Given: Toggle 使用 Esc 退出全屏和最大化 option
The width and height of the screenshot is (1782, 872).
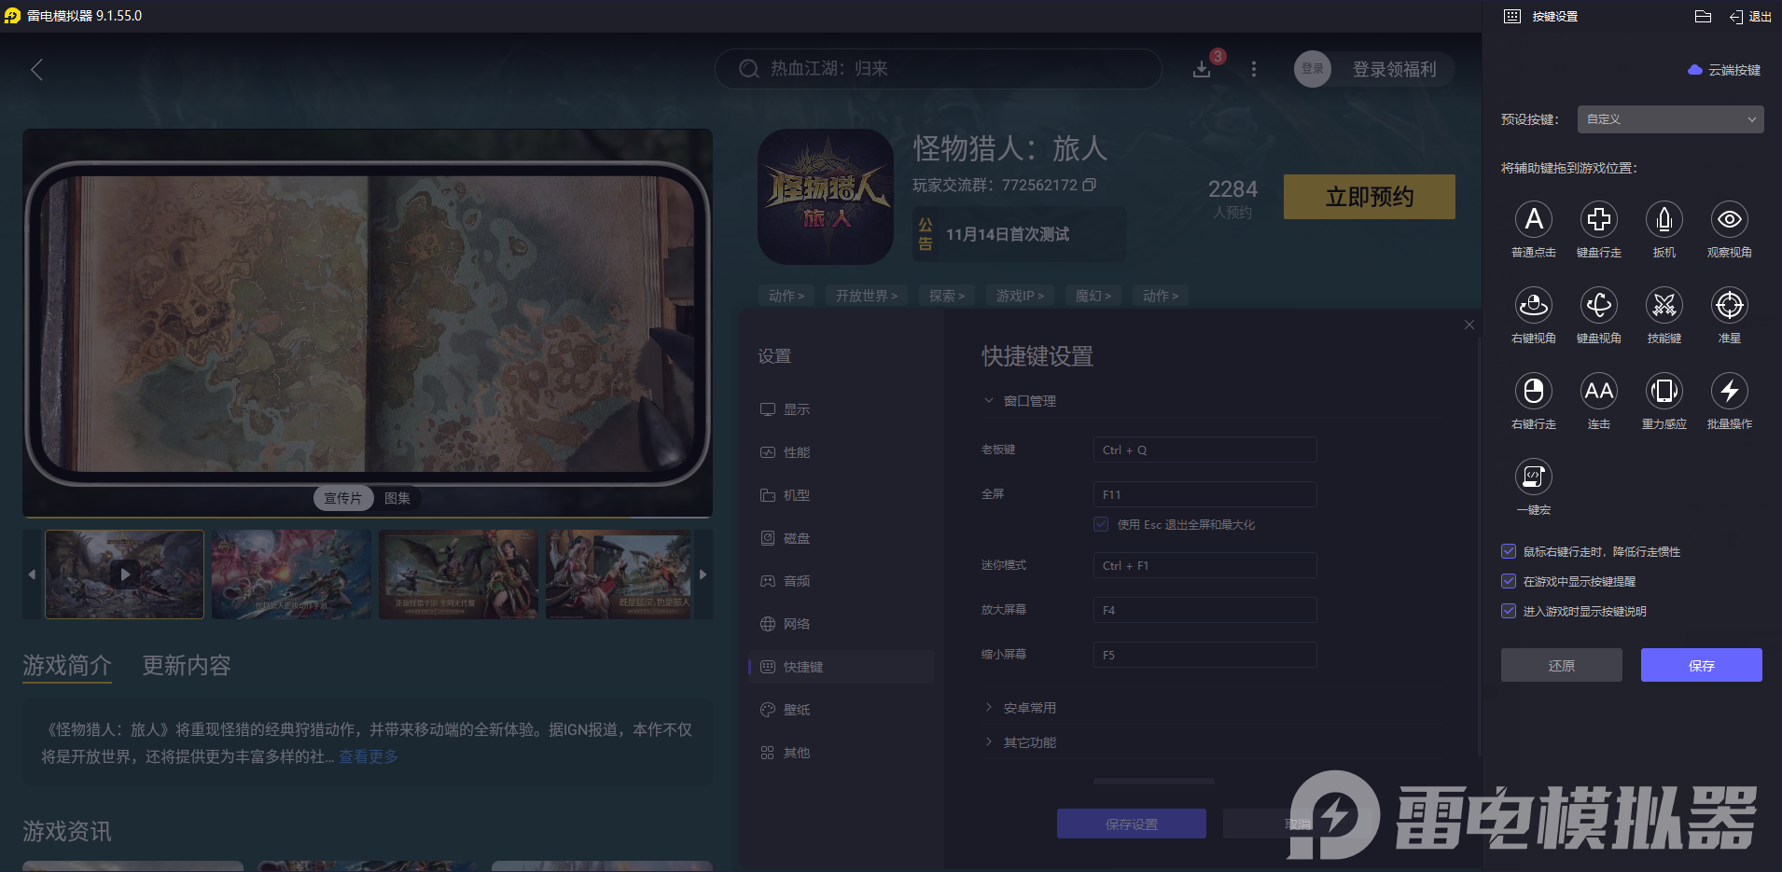Looking at the screenshot, I should (1100, 524).
